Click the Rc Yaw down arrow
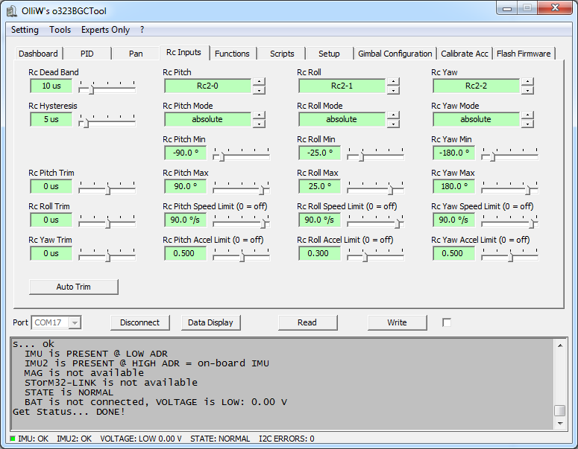This screenshot has width=578, height=449. coord(527,90)
